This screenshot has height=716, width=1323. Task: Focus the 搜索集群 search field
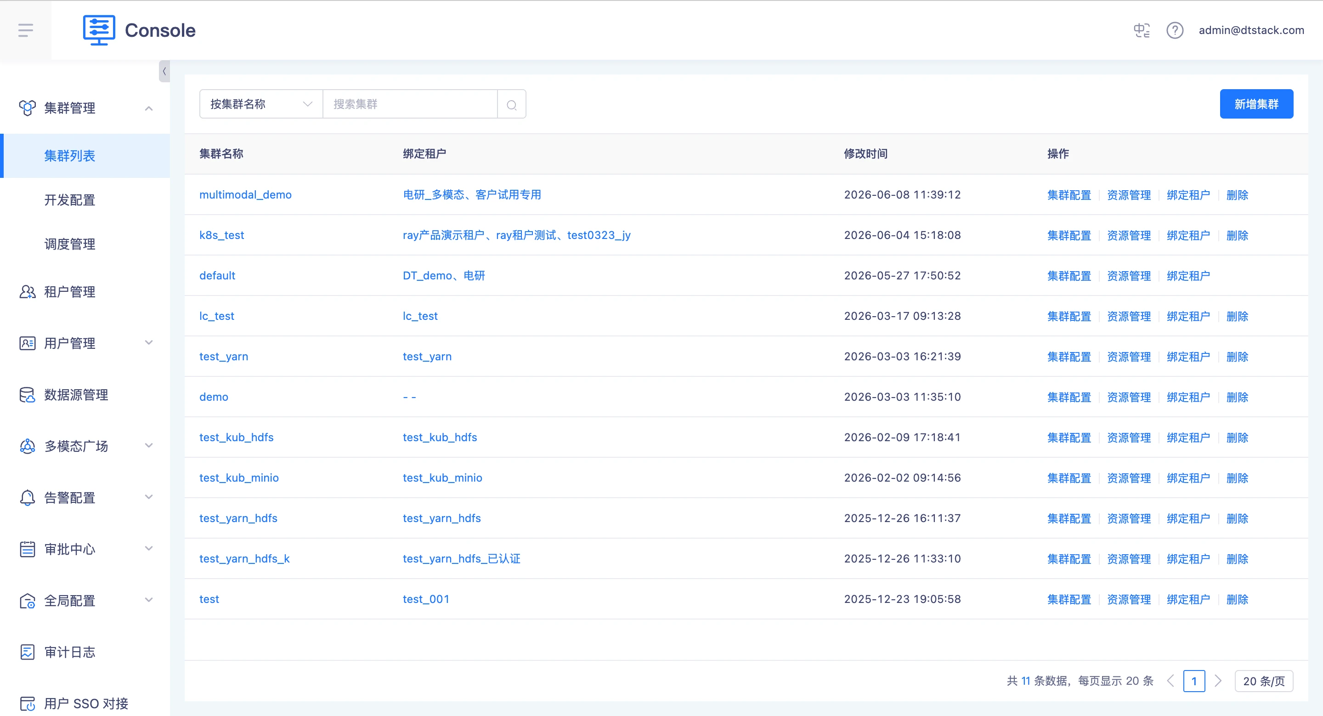(x=410, y=104)
